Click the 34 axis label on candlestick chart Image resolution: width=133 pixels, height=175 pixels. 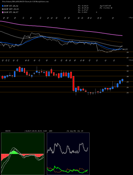127,66
